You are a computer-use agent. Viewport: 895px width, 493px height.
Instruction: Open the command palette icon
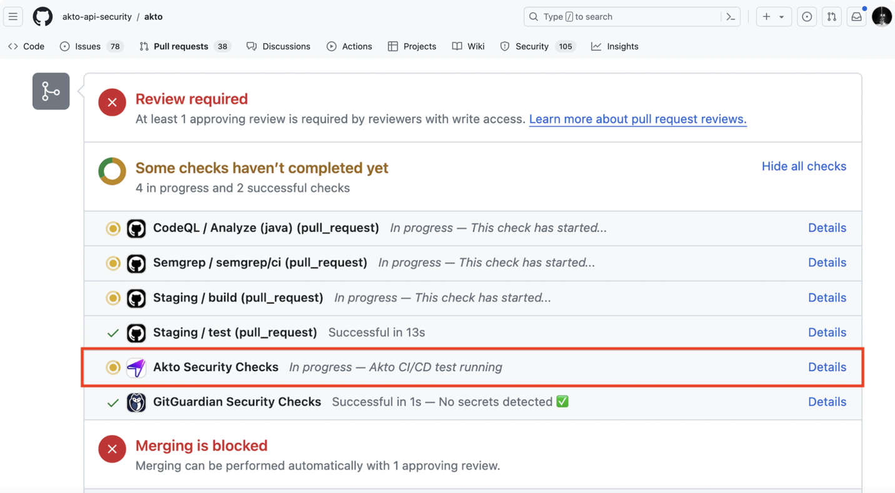tap(731, 17)
